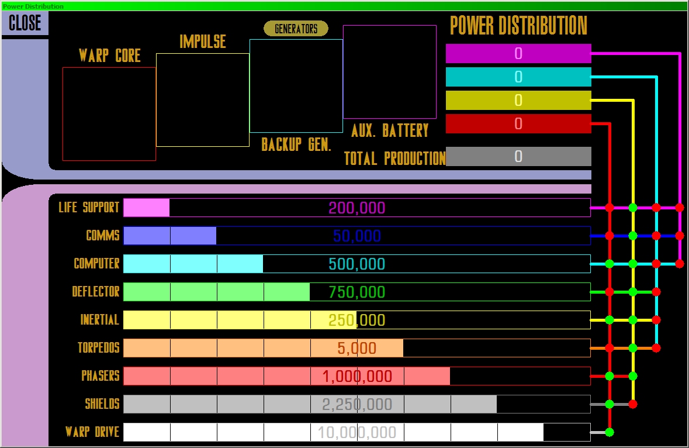Toggle Computer node on red line
Viewport: 689px width, 448px height.
[x=610, y=264]
